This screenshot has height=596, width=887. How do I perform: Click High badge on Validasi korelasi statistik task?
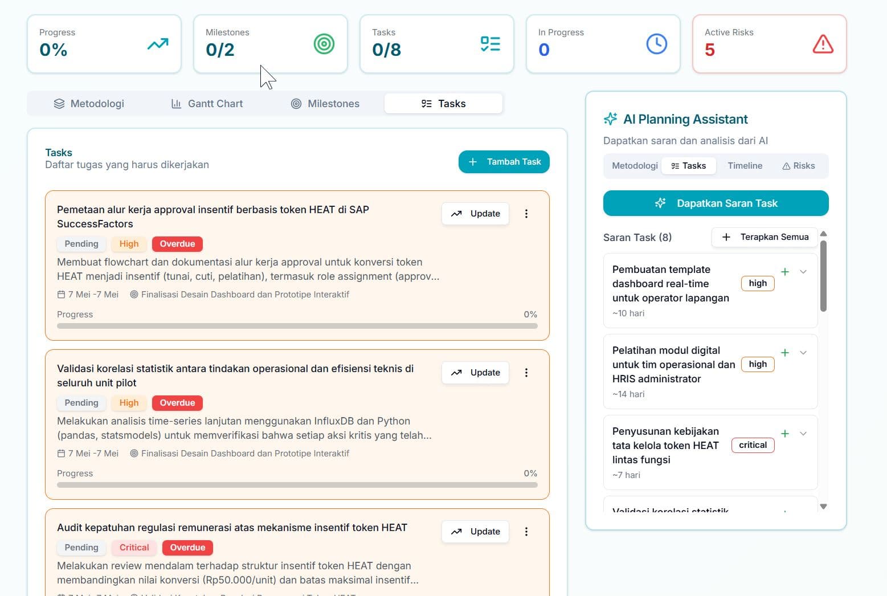point(129,403)
